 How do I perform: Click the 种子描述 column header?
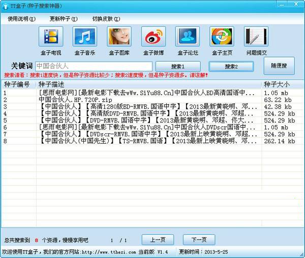point(147,84)
